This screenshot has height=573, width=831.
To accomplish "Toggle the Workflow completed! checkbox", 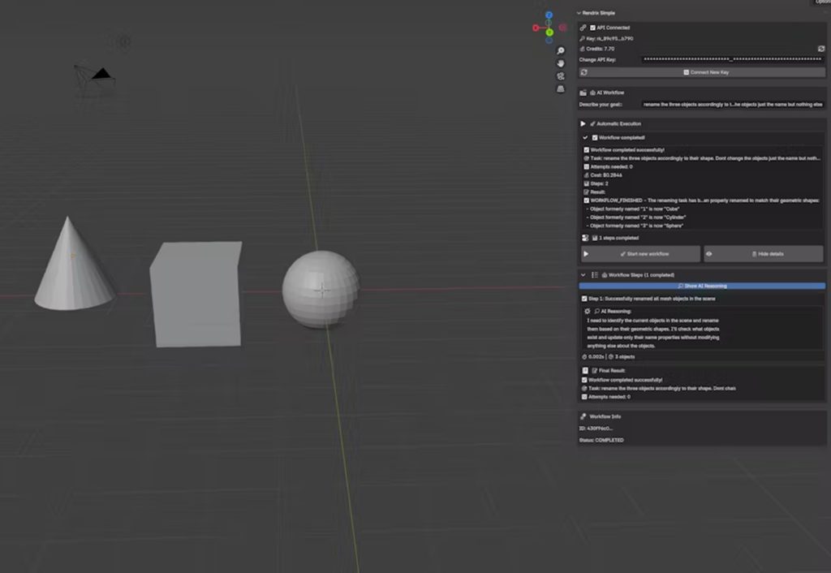I will pyautogui.click(x=595, y=138).
